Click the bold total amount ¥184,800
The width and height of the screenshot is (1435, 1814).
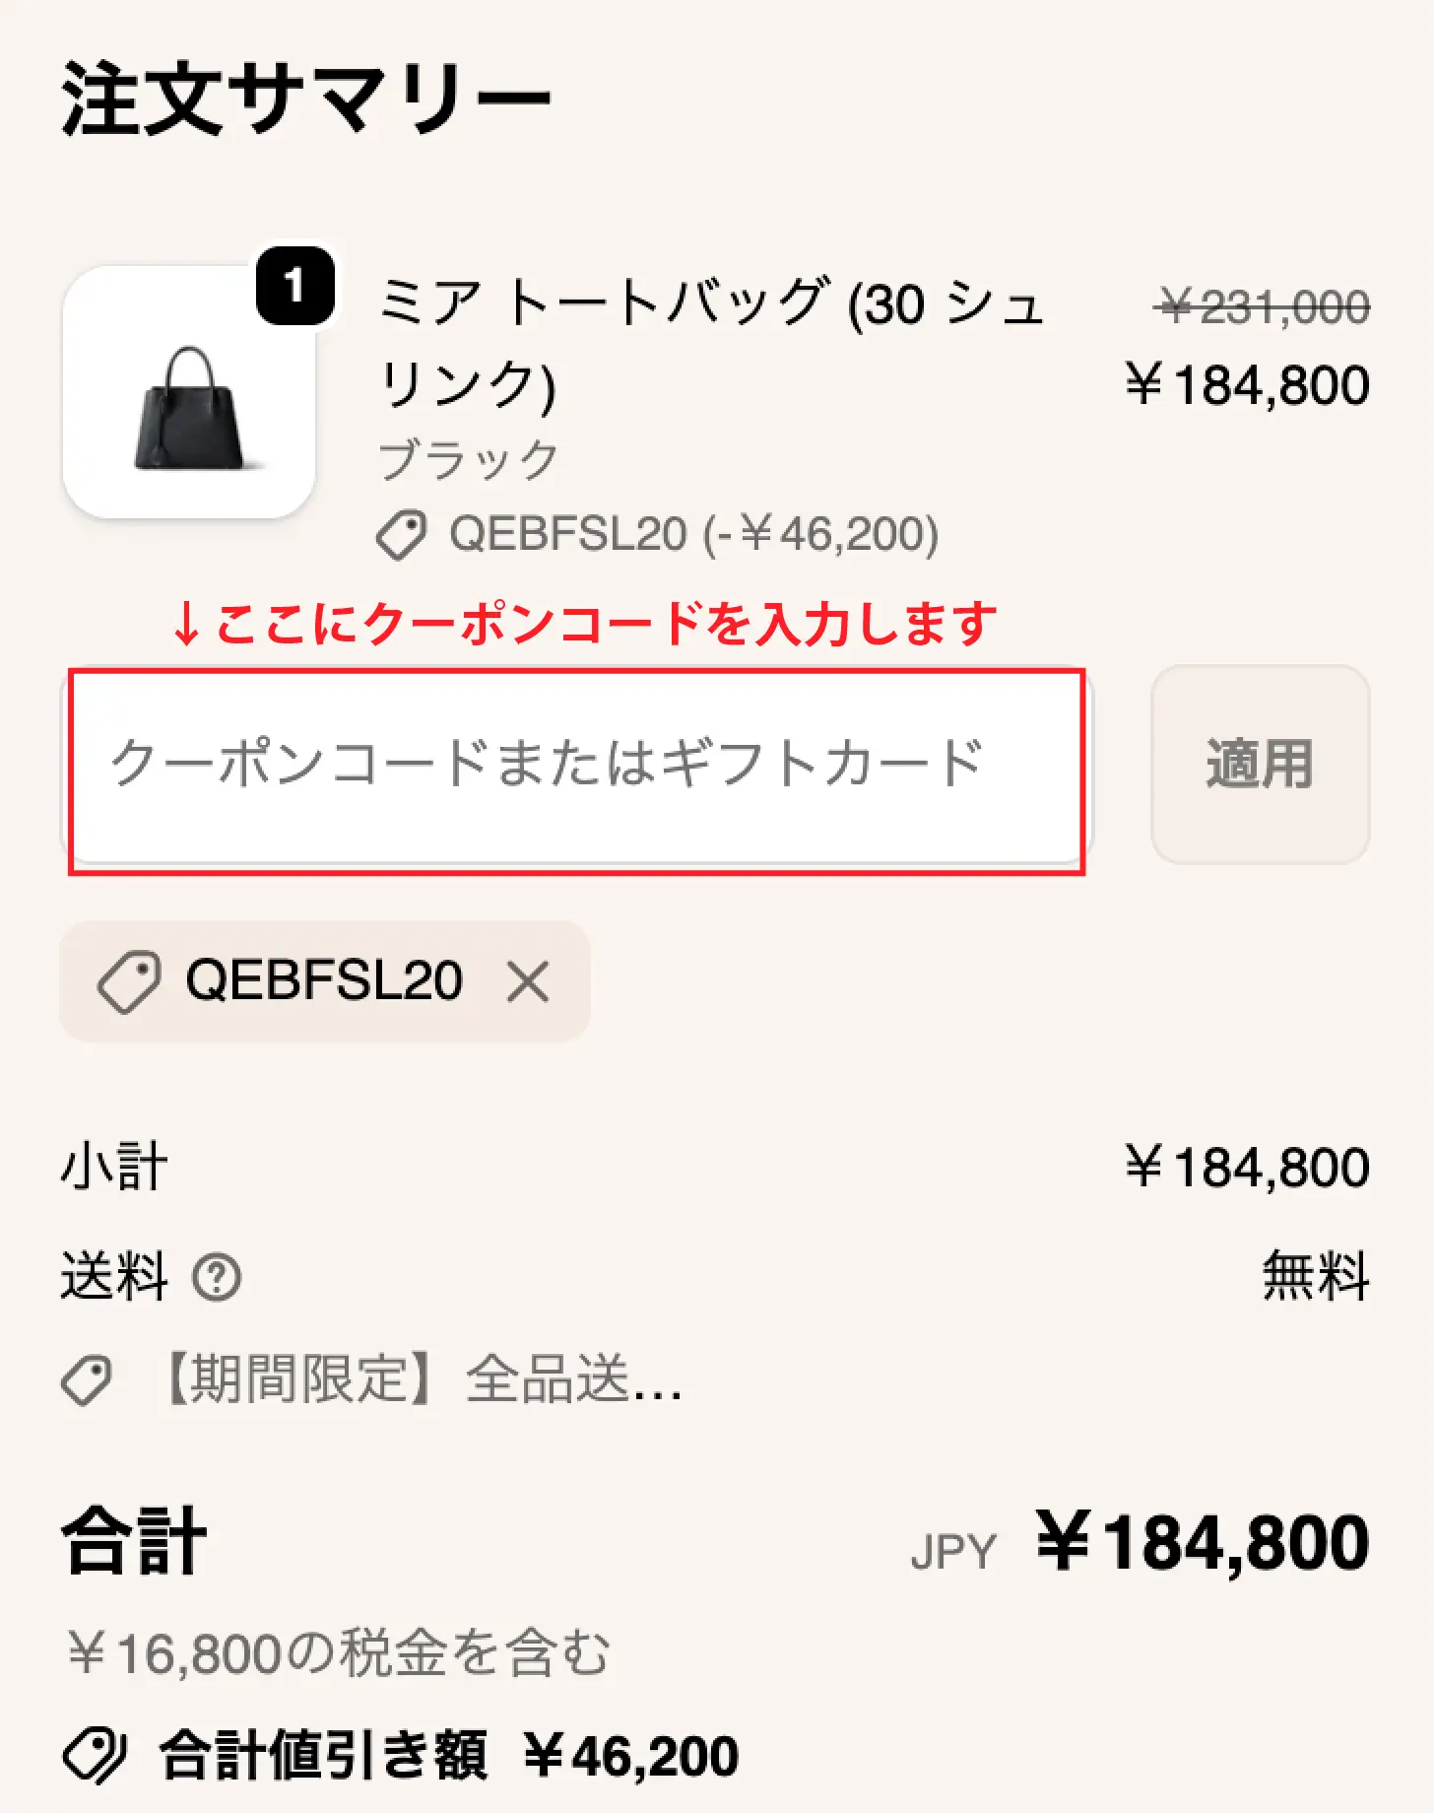coord(1203,1543)
